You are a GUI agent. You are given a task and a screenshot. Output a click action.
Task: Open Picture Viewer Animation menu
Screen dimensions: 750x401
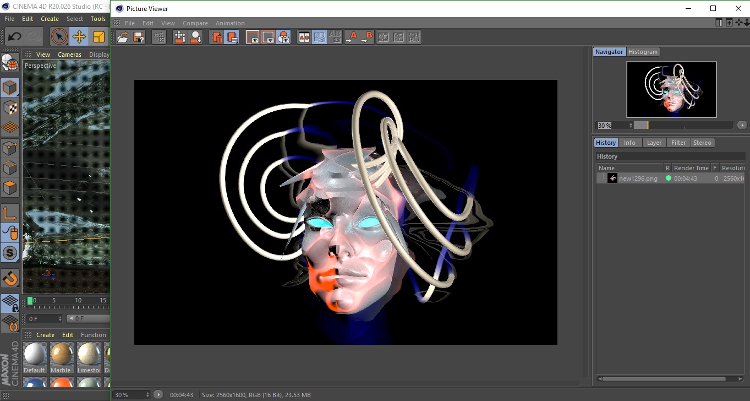(230, 23)
